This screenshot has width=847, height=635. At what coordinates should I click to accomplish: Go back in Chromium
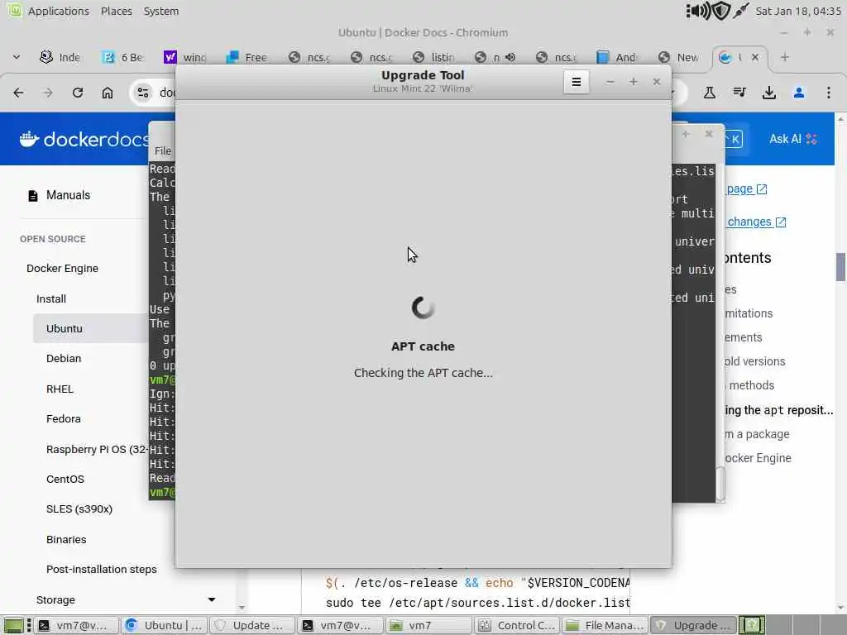18,93
